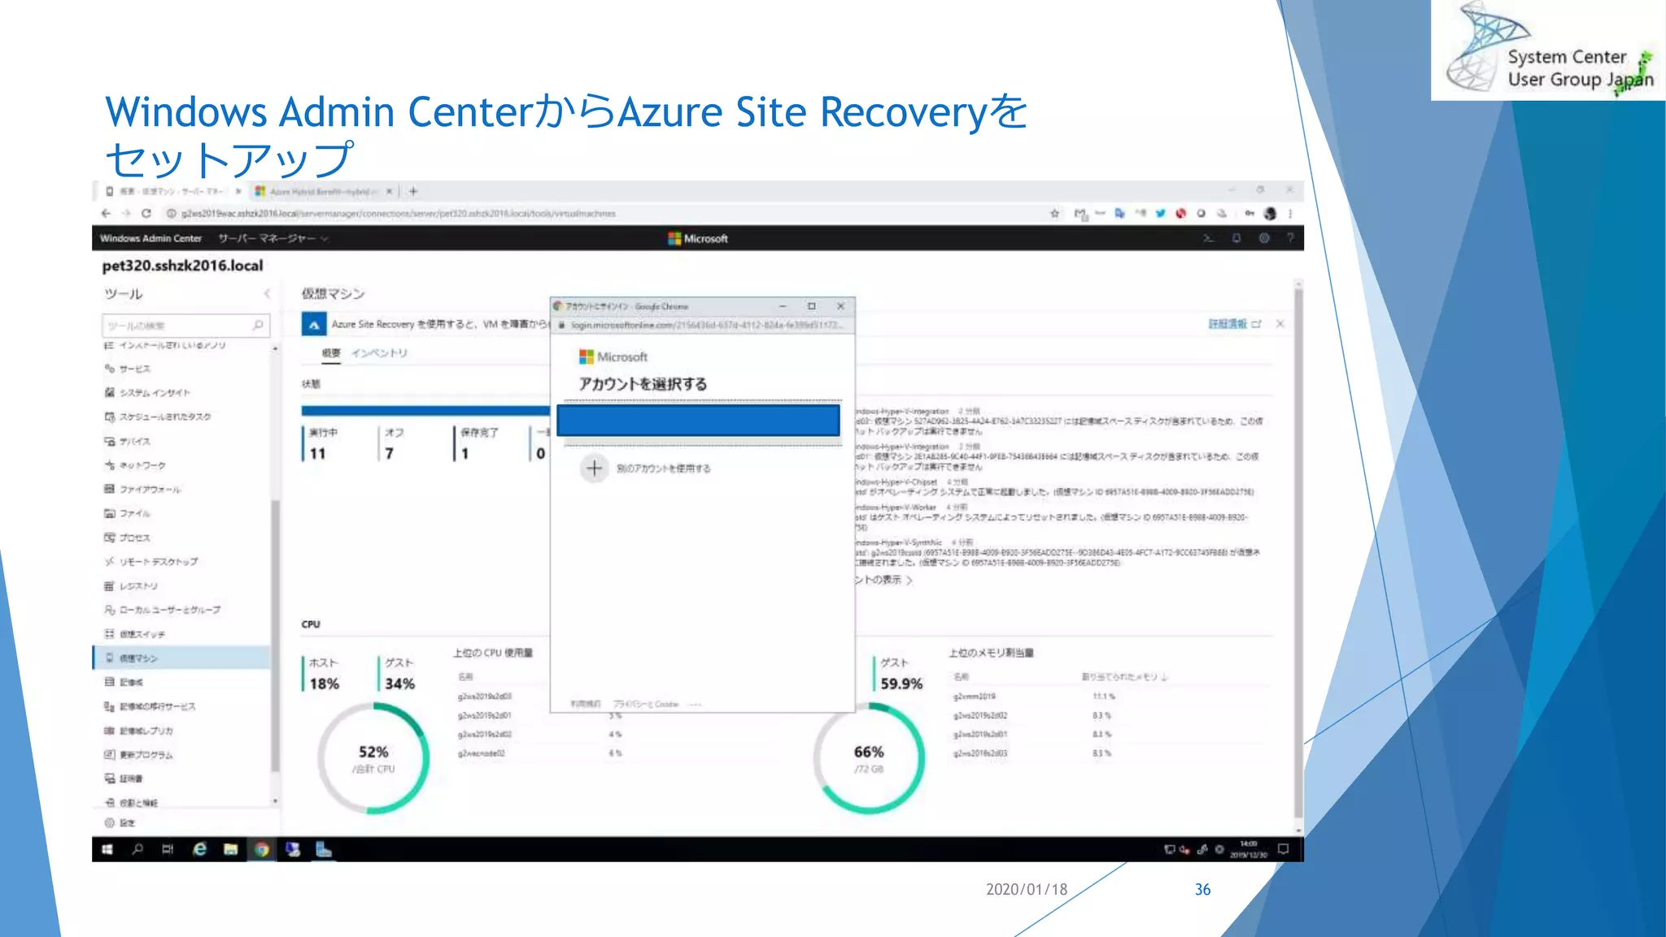
Task: Click the blue VM state bar
Action: click(x=425, y=411)
